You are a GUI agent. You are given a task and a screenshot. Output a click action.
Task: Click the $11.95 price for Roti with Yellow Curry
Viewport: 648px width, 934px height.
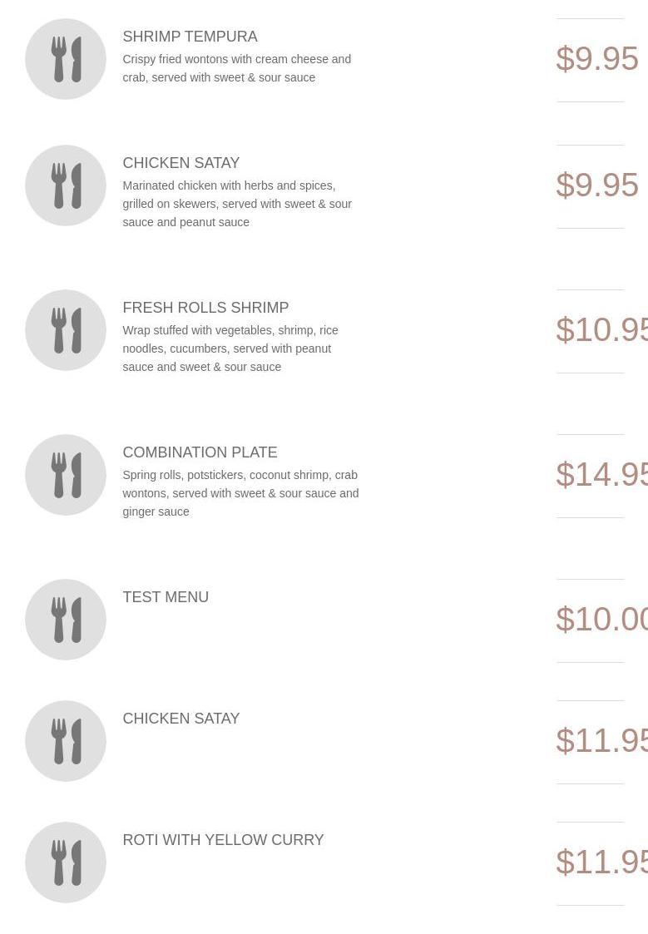[x=601, y=862]
